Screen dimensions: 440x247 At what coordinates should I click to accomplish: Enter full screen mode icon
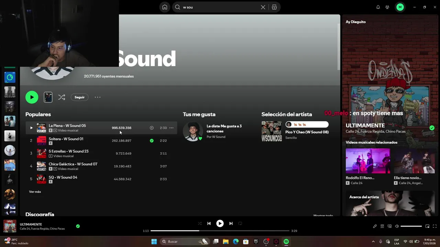(x=435, y=226)
